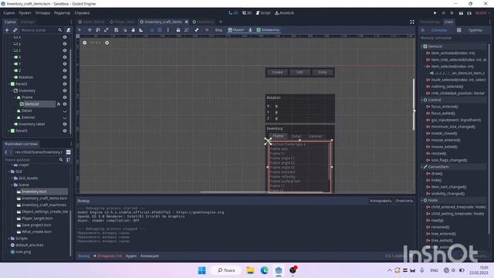This screenshot has height=278, width=494.
Task: Expand the Panel3 node
Action: tap(8, 131)
